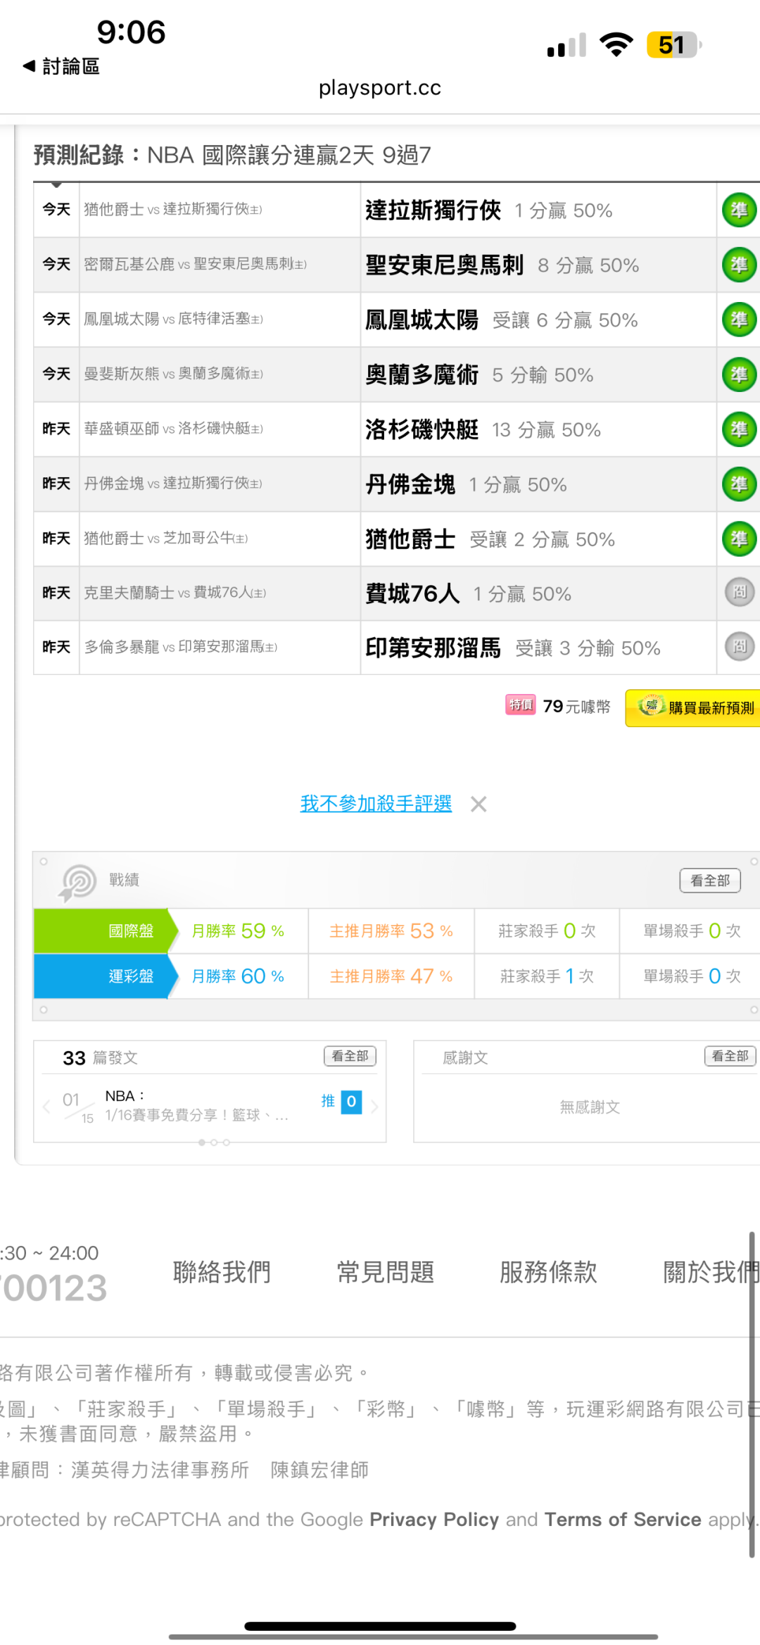
Task: Open the 常見問題 footer link
Action: (x=385, y=1272)
